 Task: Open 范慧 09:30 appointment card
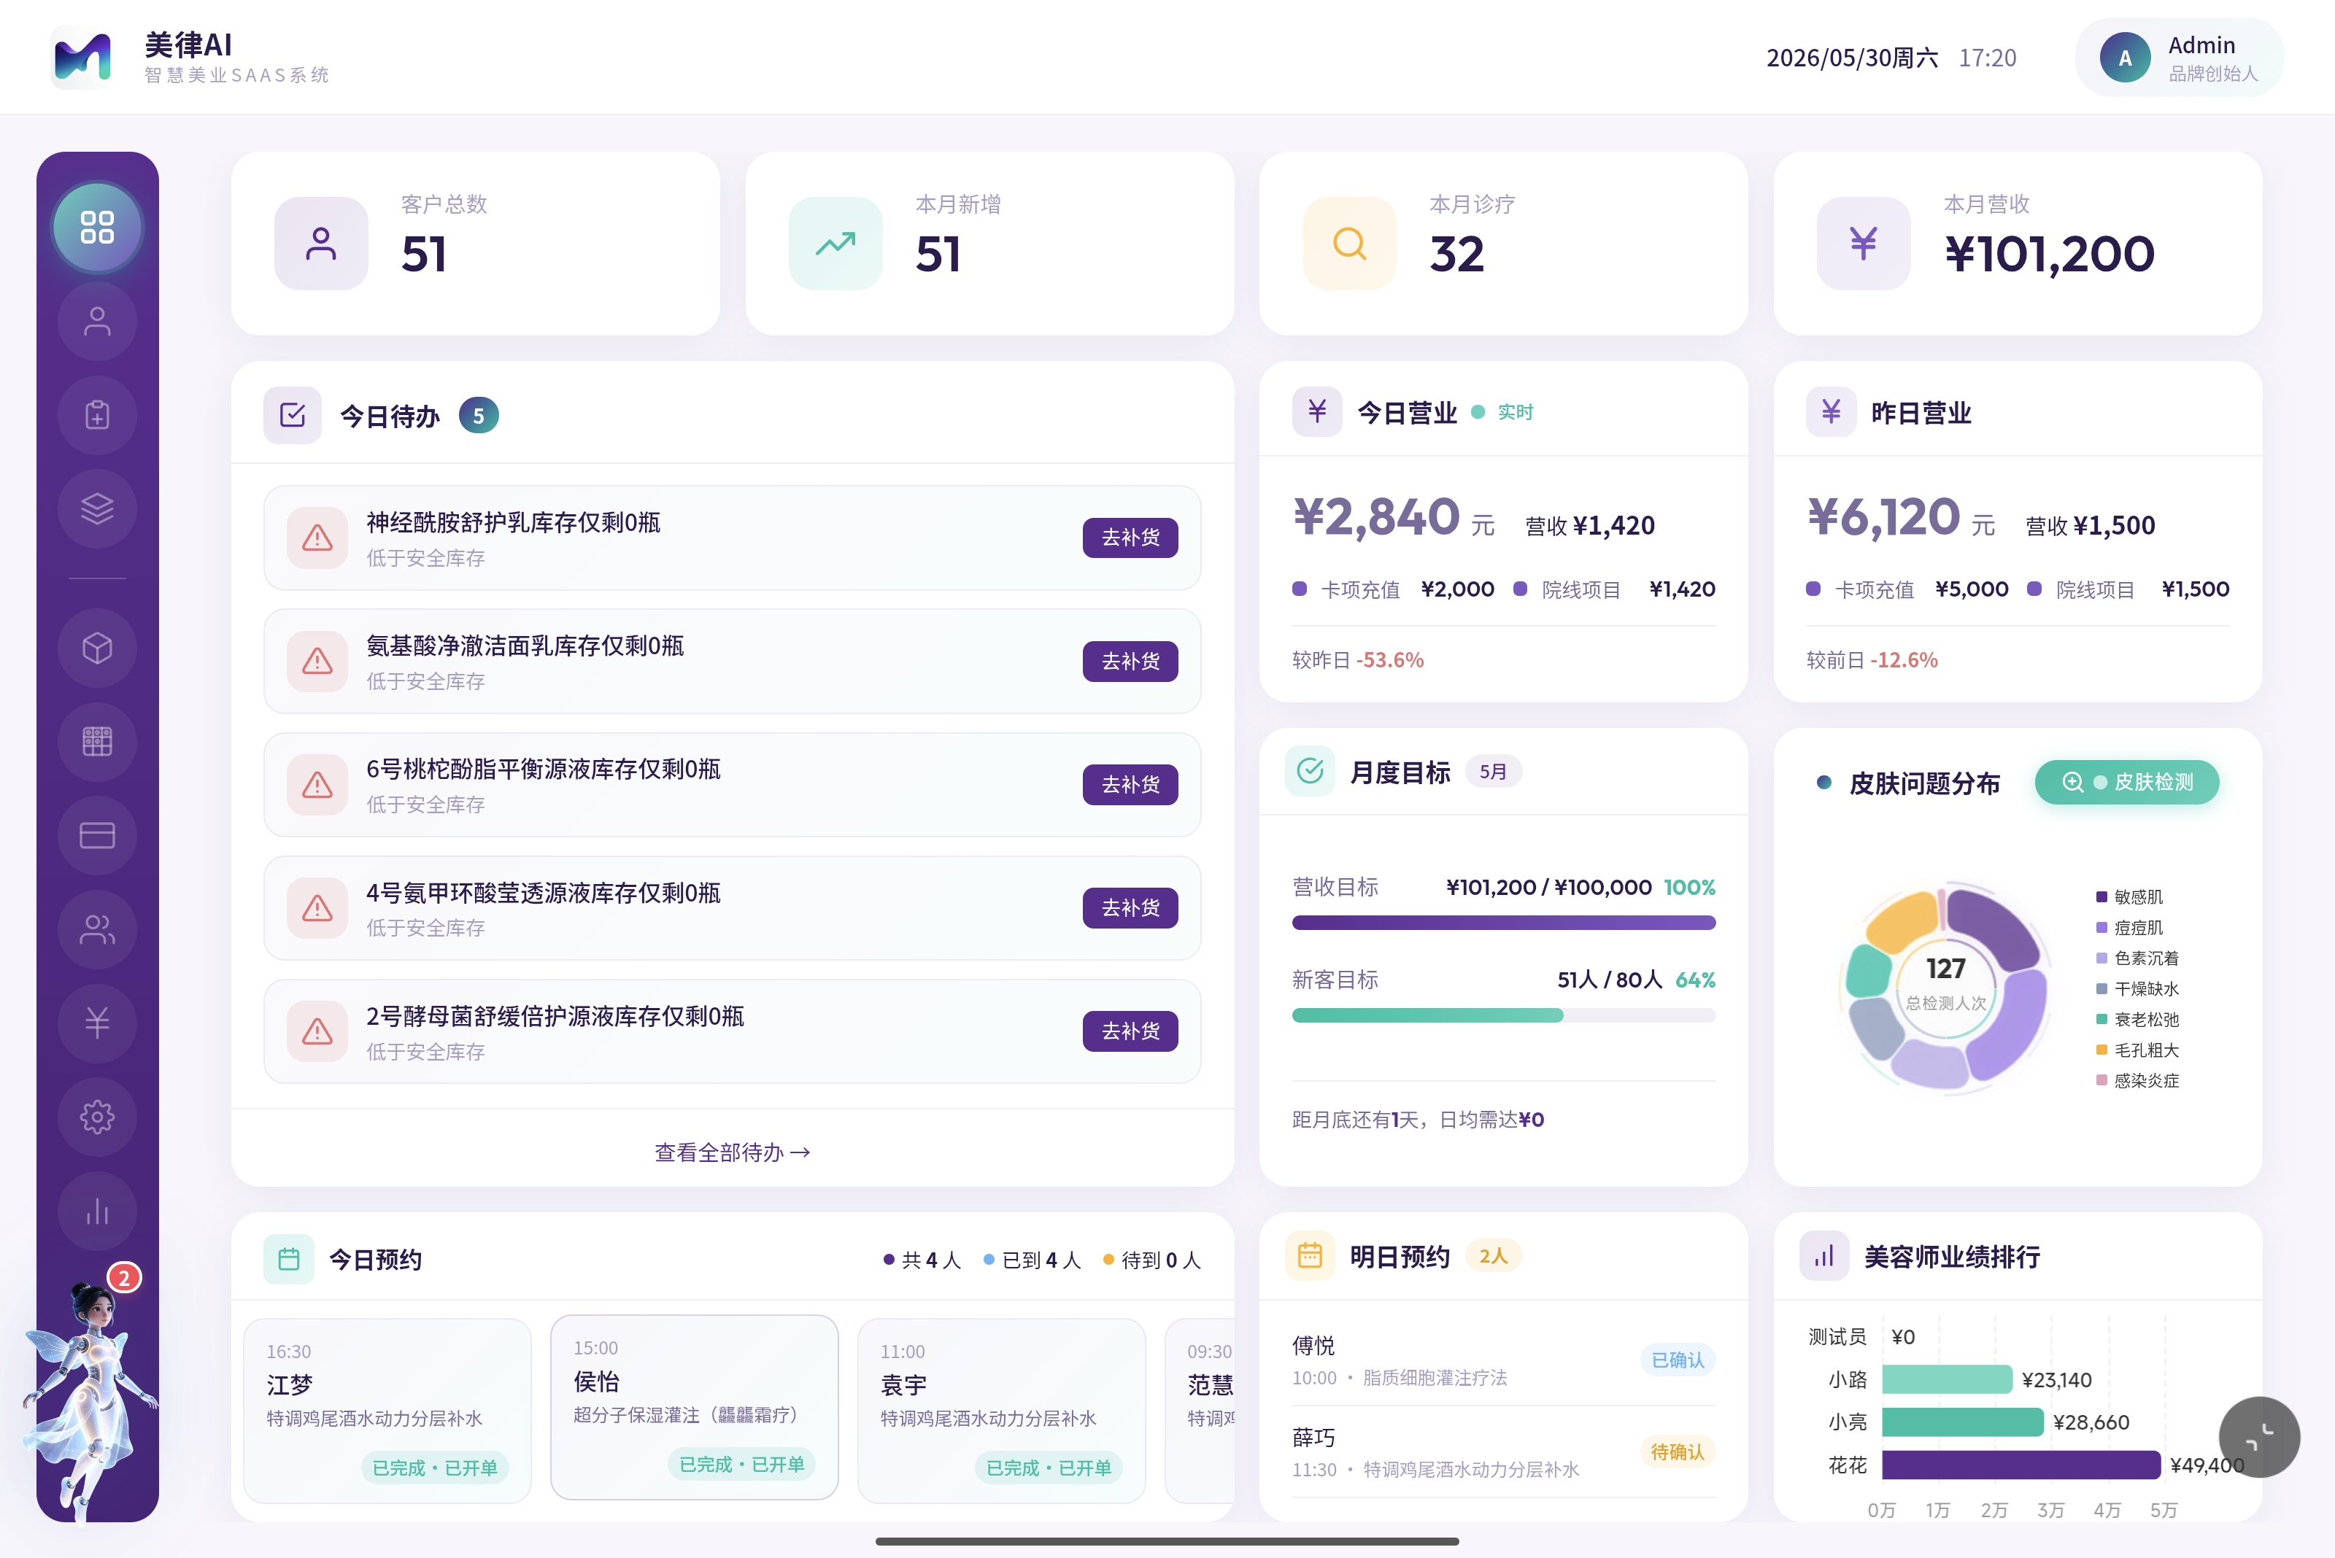(x=1200, y=1410)
